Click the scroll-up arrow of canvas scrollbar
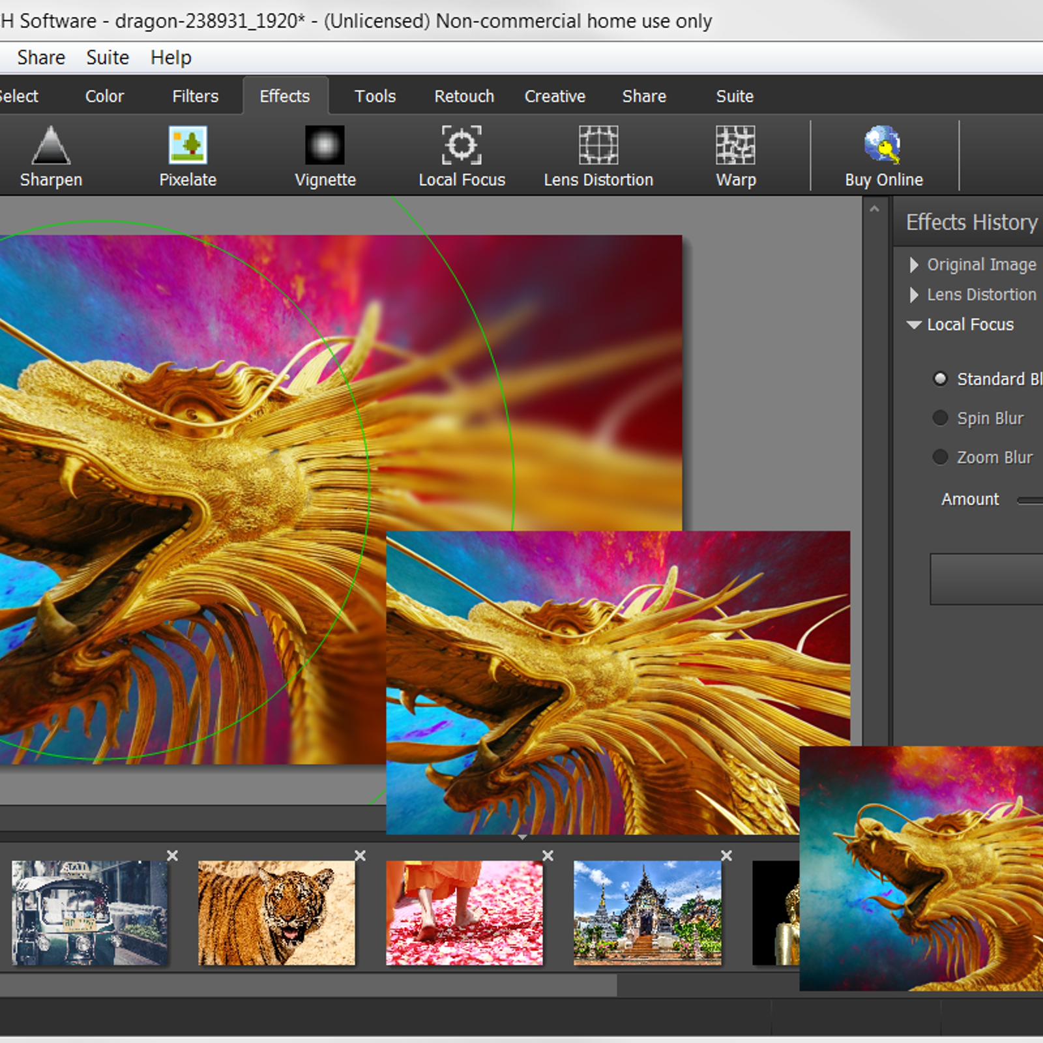Viewport: 1043px width, 1043px height. [874, 209]
